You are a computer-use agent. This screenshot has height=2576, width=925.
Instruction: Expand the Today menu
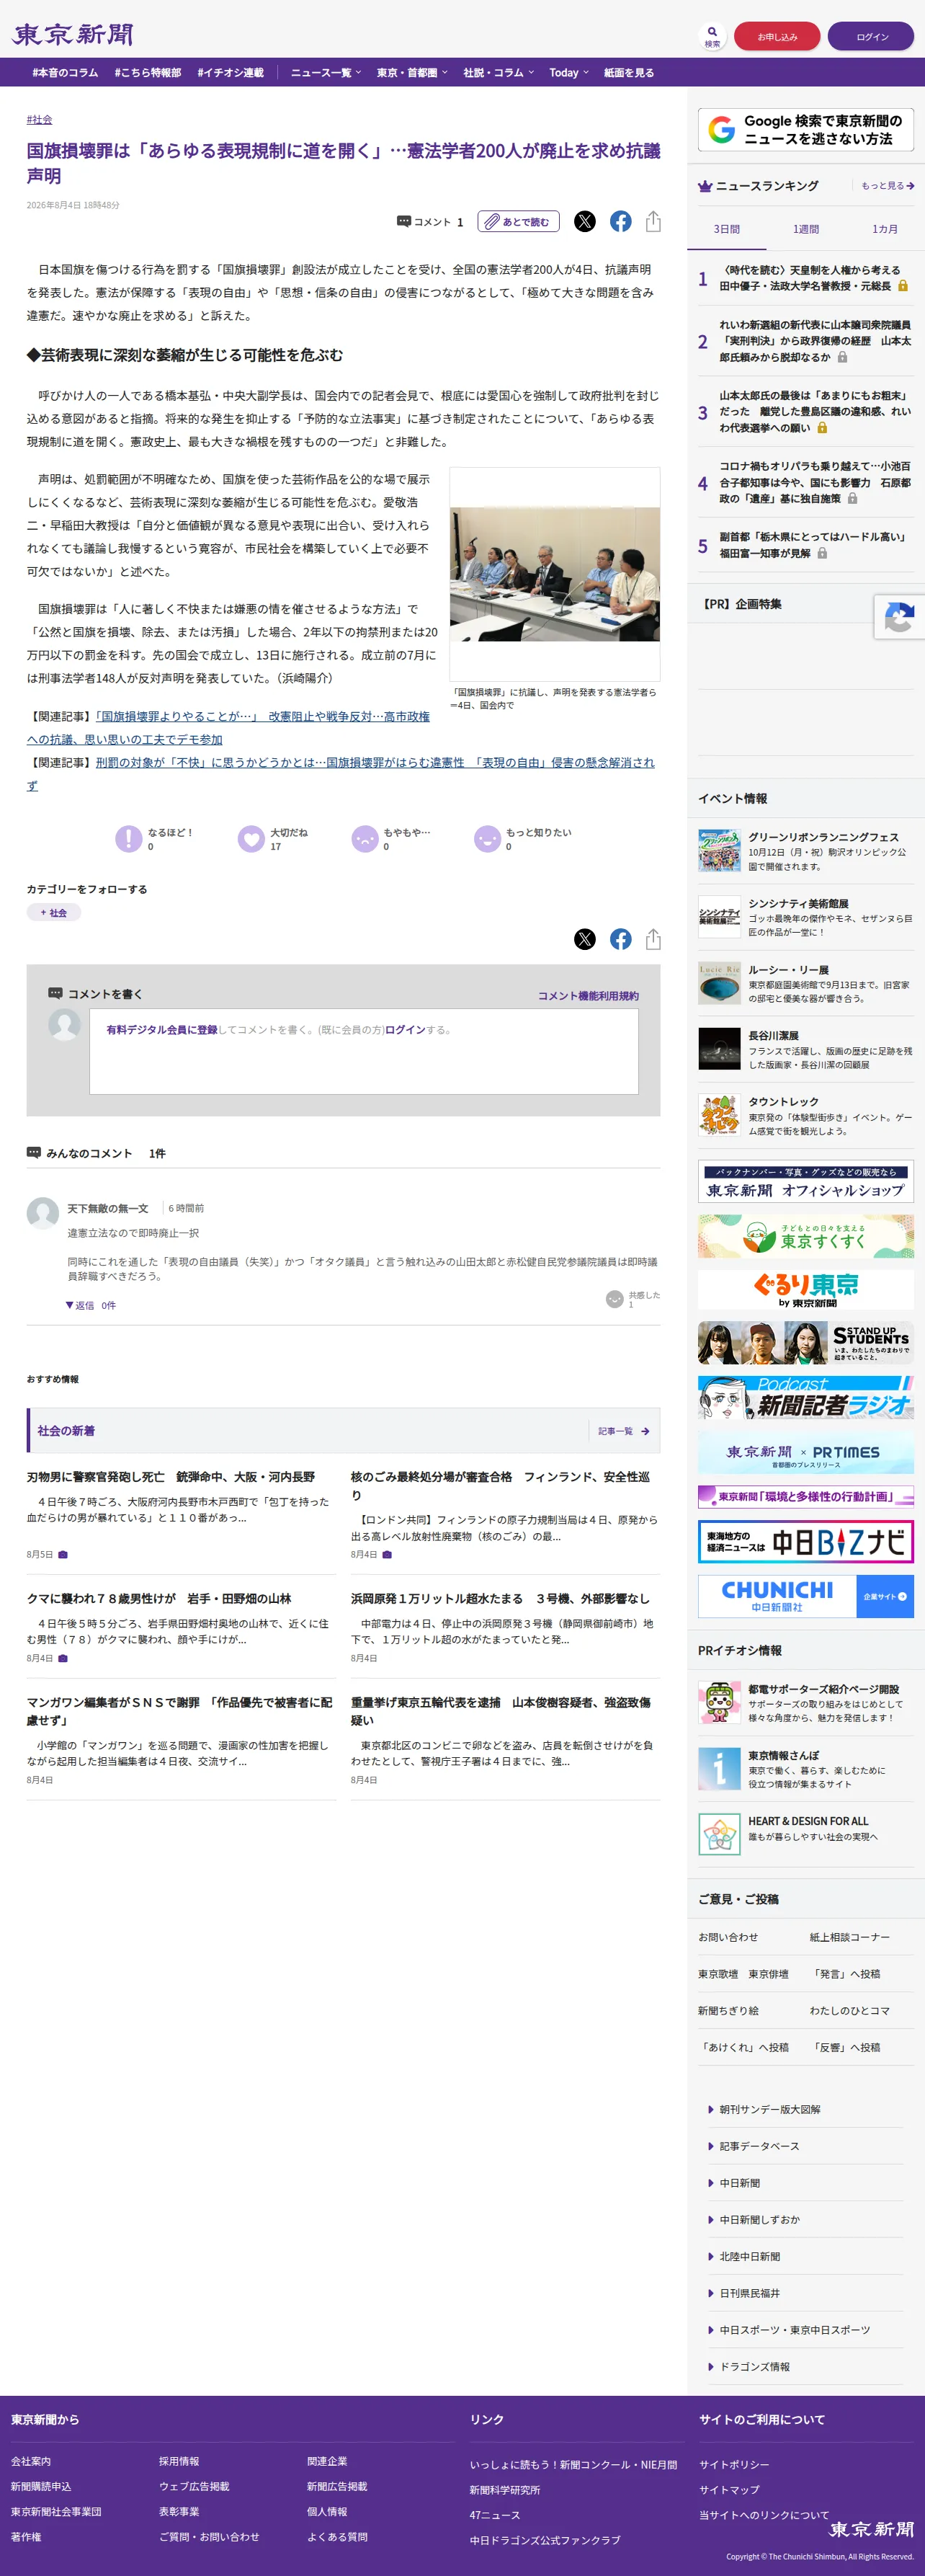568,72
